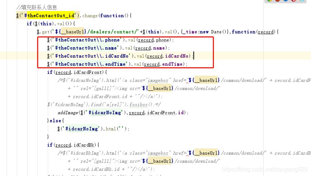
Task: Click 'record.name' value expression
Action: [150, 48]
